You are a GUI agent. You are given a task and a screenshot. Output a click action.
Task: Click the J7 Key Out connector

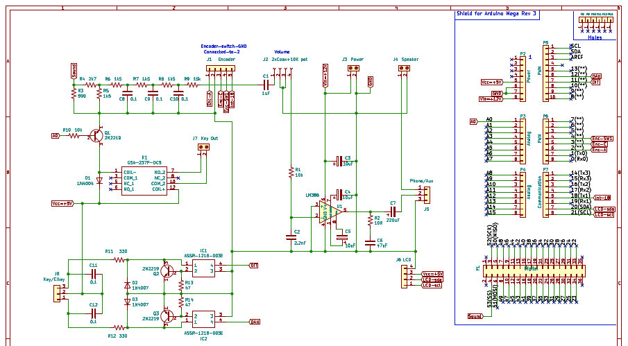(x=204, y=147)
